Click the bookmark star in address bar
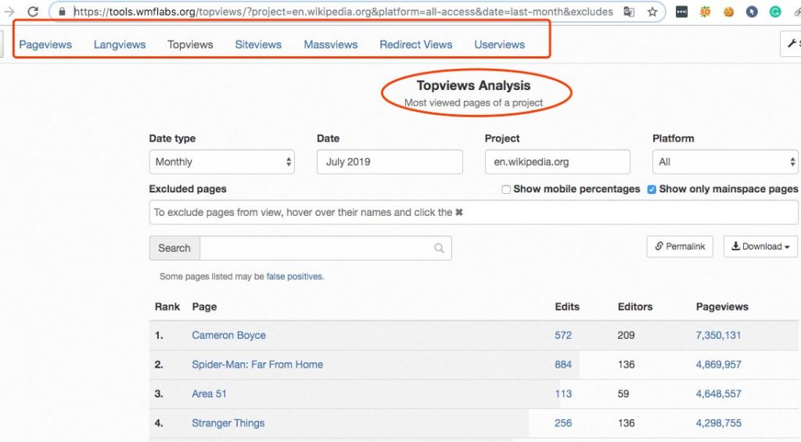 point(652,12)
